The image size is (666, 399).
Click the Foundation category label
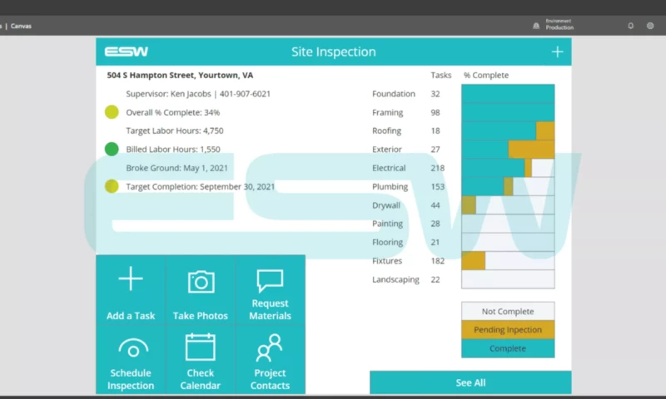[394, 94]
